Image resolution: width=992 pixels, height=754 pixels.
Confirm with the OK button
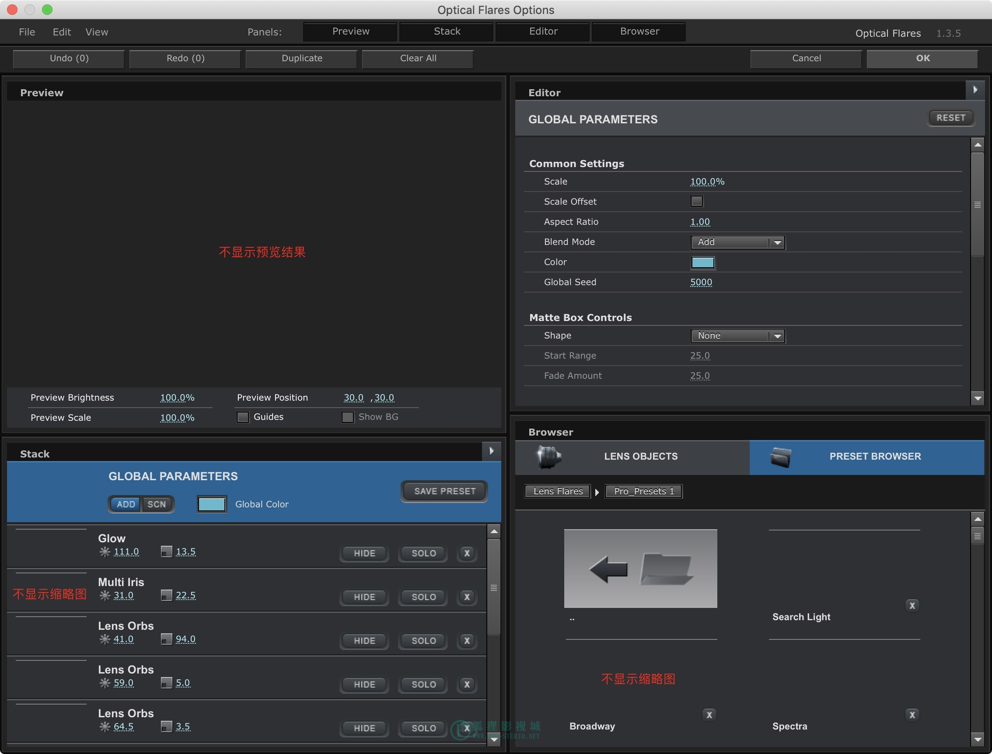[x=922, y=58]
